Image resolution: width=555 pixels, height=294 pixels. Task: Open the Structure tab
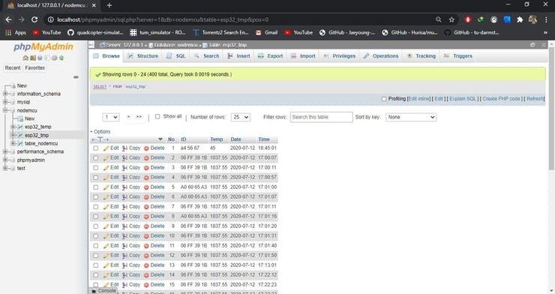(x=142, y=56)
